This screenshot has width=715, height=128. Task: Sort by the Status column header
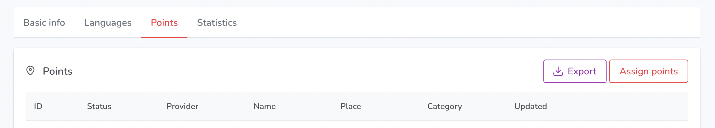99,106
